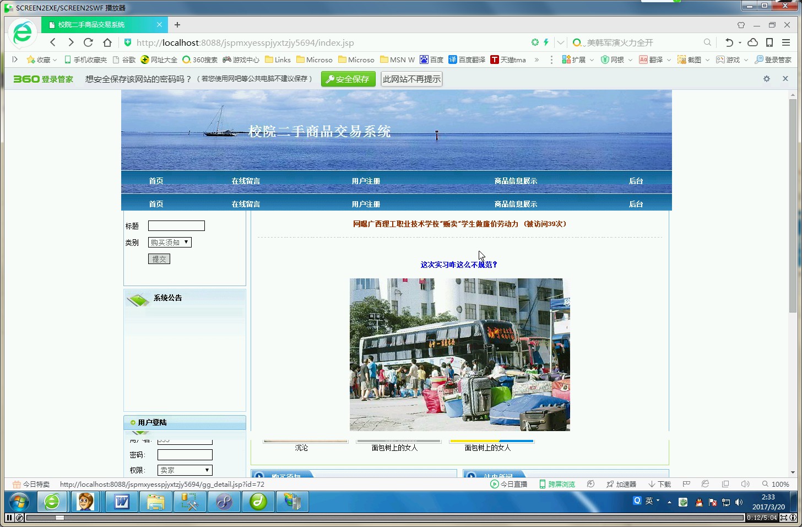The image size is (802, 527).
Task: Open 后台 in the top navigation row
Action: (x=636, y=181)
